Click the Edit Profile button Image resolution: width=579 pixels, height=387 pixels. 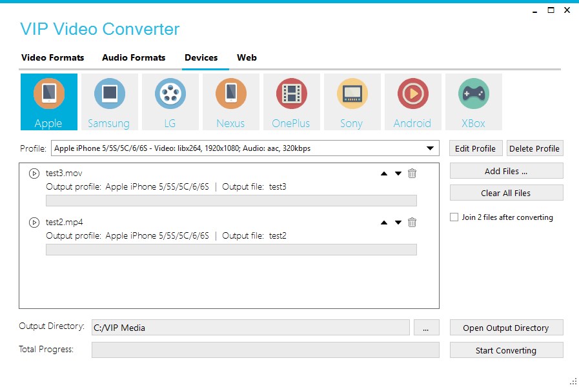pyautogui.click(x=476, y=148)
